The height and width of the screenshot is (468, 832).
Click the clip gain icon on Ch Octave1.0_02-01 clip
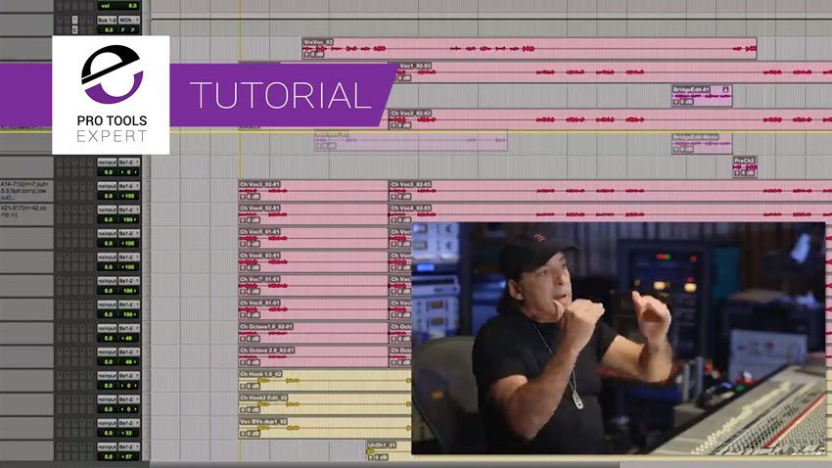243,339
